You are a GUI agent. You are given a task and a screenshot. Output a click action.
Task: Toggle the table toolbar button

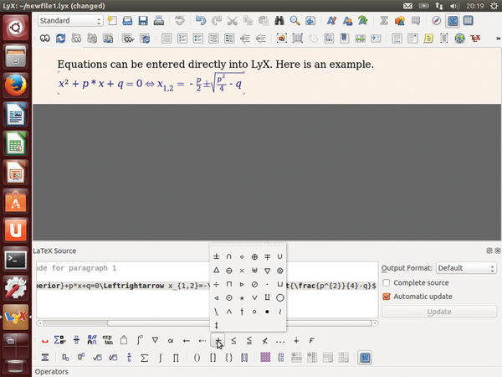[x=468, y=21]
